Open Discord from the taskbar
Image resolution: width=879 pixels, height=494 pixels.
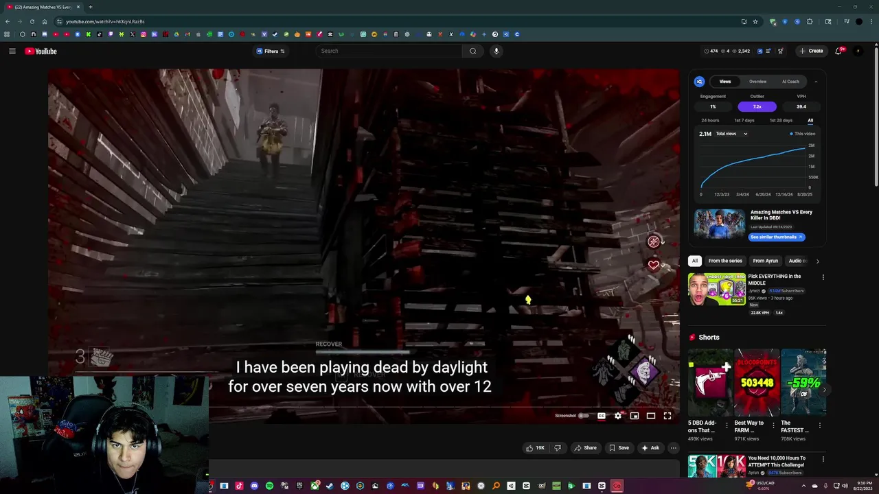tap(254, 486)
